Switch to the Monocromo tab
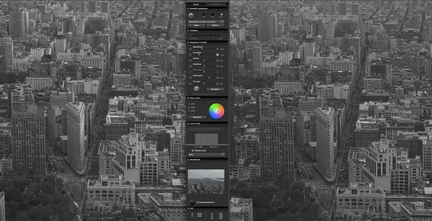The height and width of the screenshot is (221, 432). pos(216,4)
